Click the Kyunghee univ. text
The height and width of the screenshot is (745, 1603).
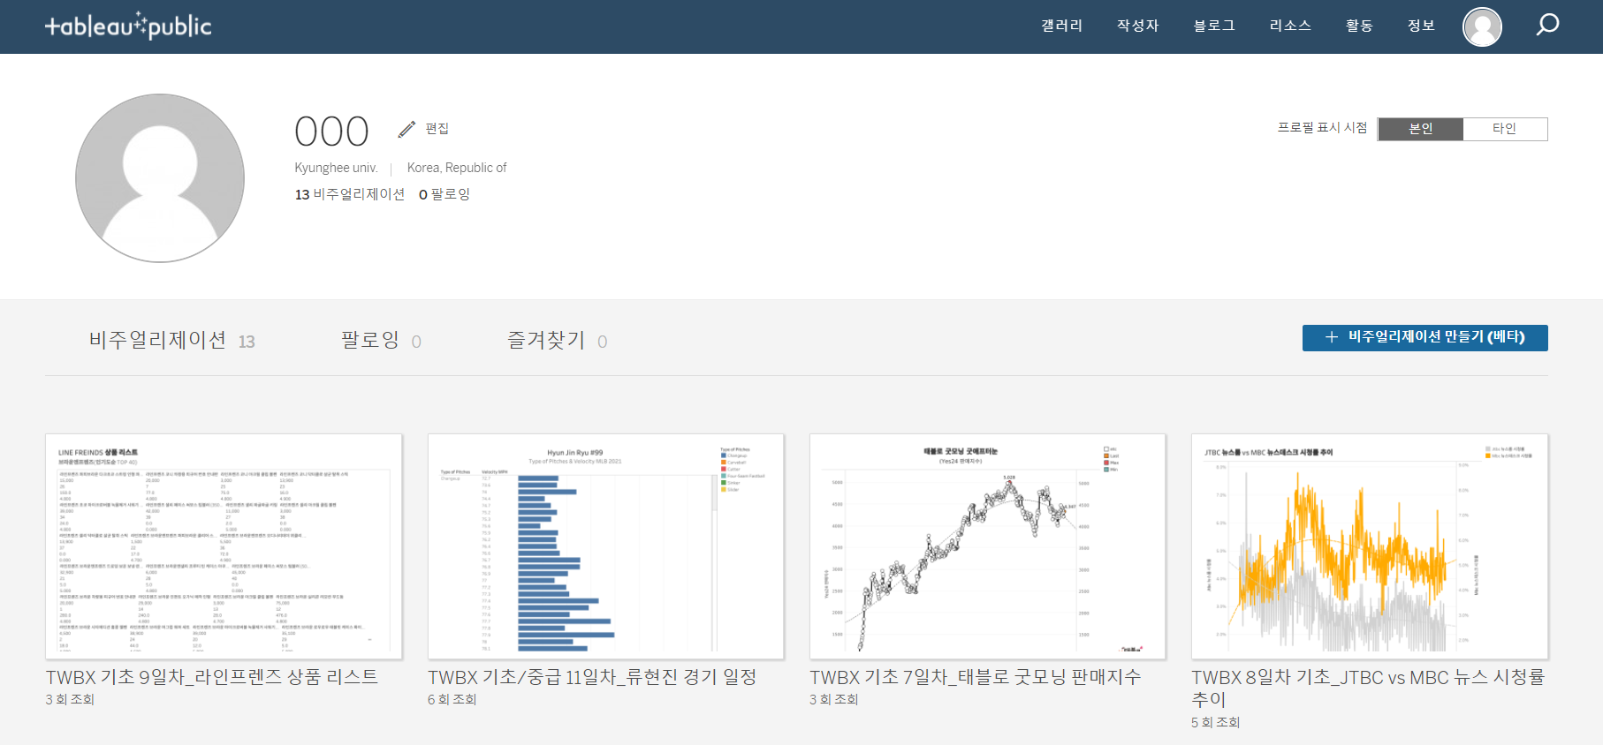(336, 168)
